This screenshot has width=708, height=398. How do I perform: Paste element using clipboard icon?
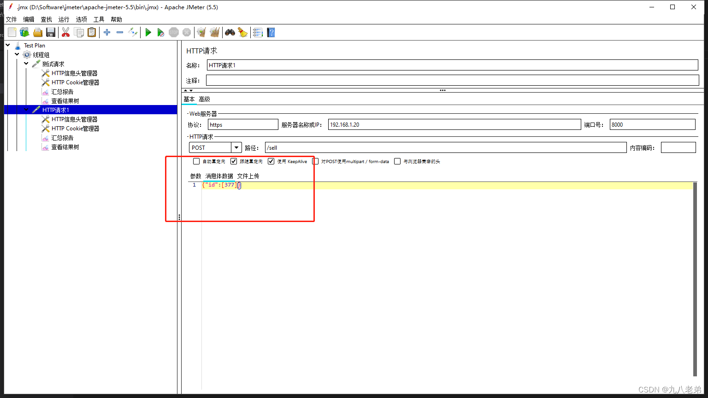92,32
